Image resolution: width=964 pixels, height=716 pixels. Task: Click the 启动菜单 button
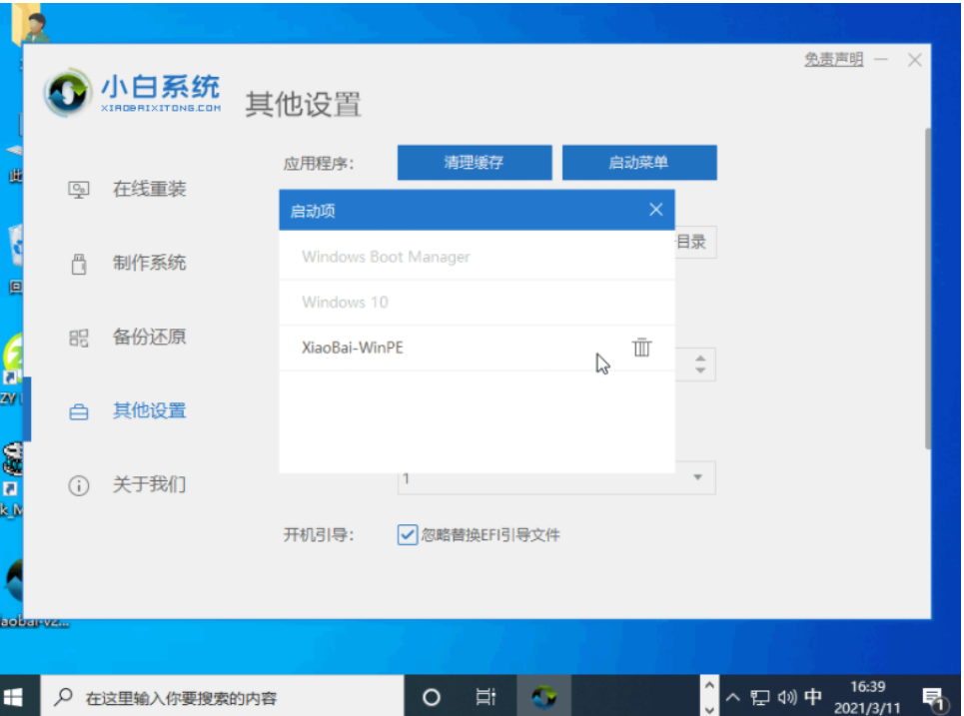click(640, 162)
